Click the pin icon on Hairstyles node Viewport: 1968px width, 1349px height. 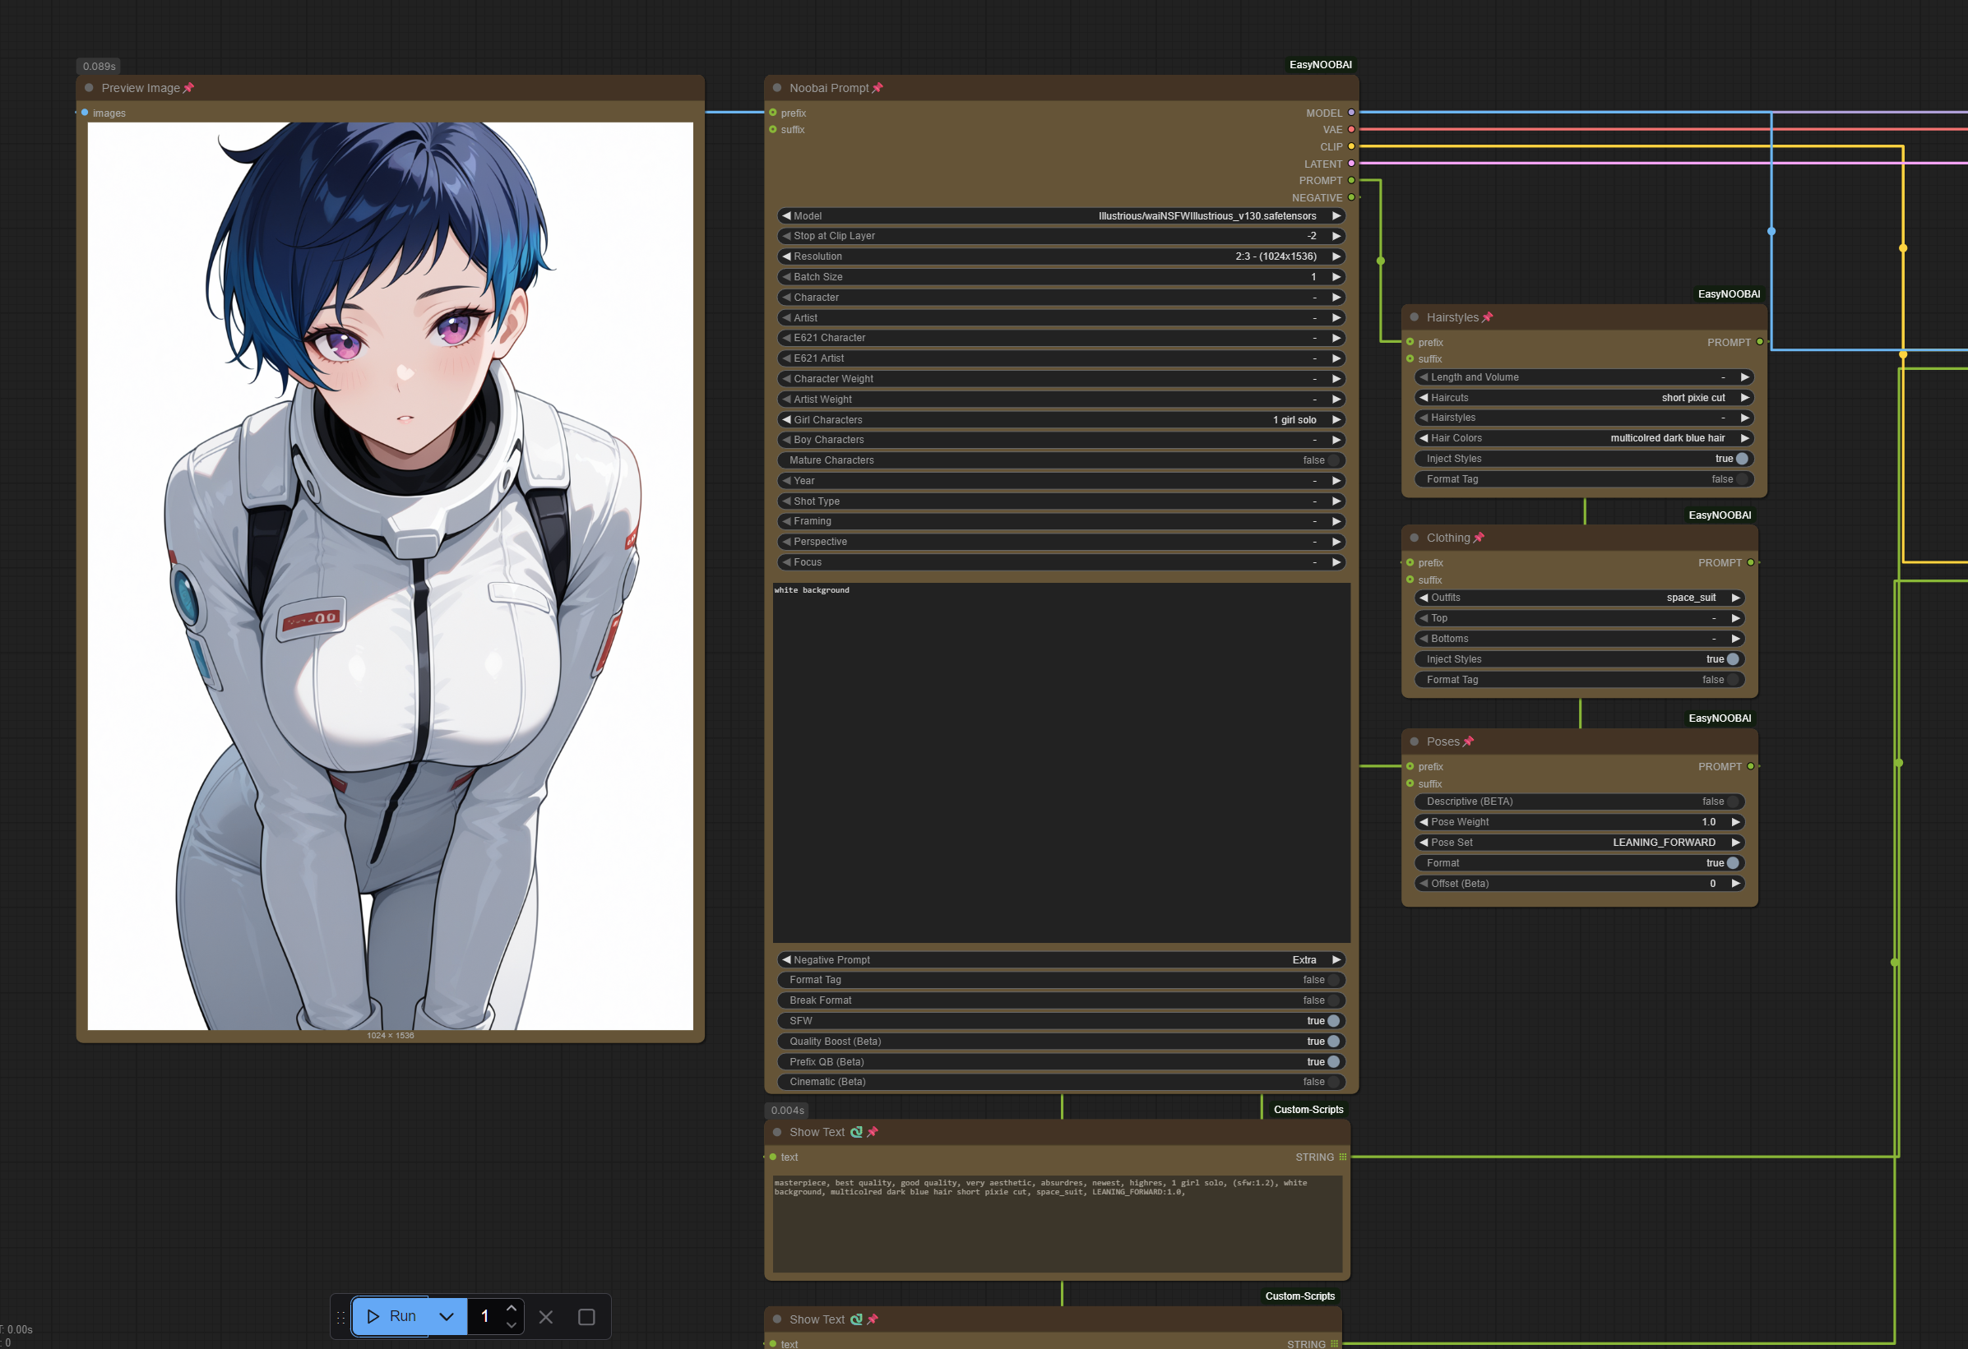pyautogui.click(x=1488, y=317)
